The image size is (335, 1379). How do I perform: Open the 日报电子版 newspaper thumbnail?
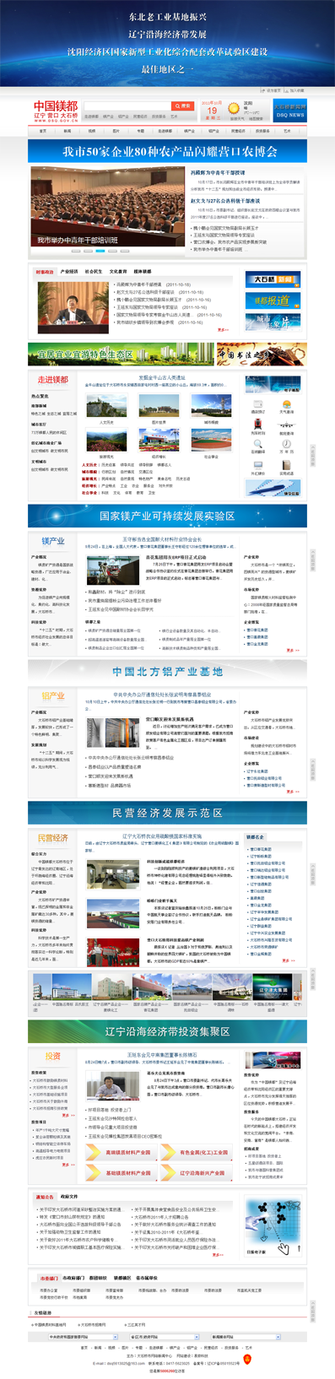tap(272, 1225)
